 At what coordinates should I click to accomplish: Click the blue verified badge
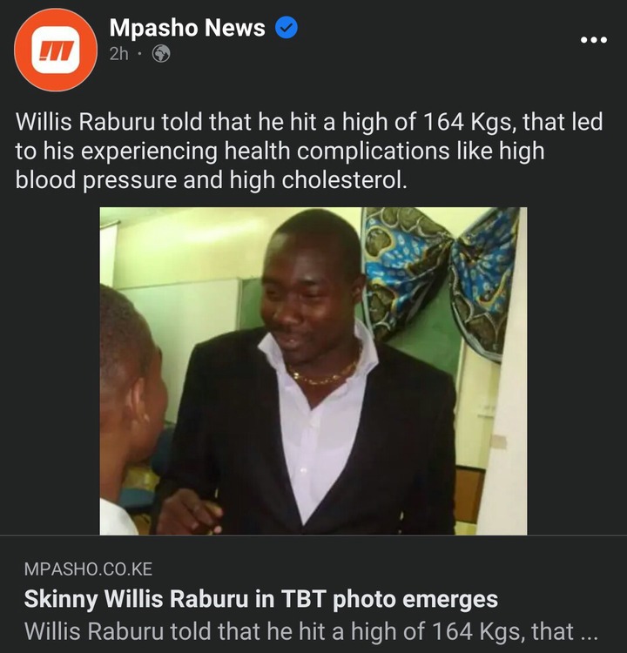(x=287, y=28)
